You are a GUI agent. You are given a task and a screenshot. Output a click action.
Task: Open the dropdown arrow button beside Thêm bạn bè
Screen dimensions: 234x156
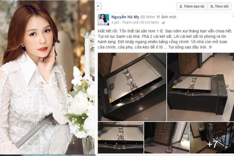(98, 6)
